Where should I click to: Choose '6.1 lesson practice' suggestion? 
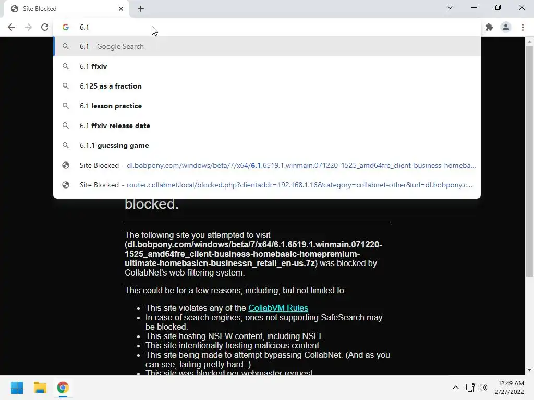(267, 106)
